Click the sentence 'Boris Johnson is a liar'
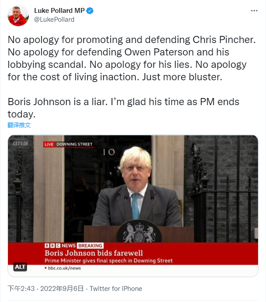This screenshot has width=266, height=302. pyautogui.click(x=58, y=102)
